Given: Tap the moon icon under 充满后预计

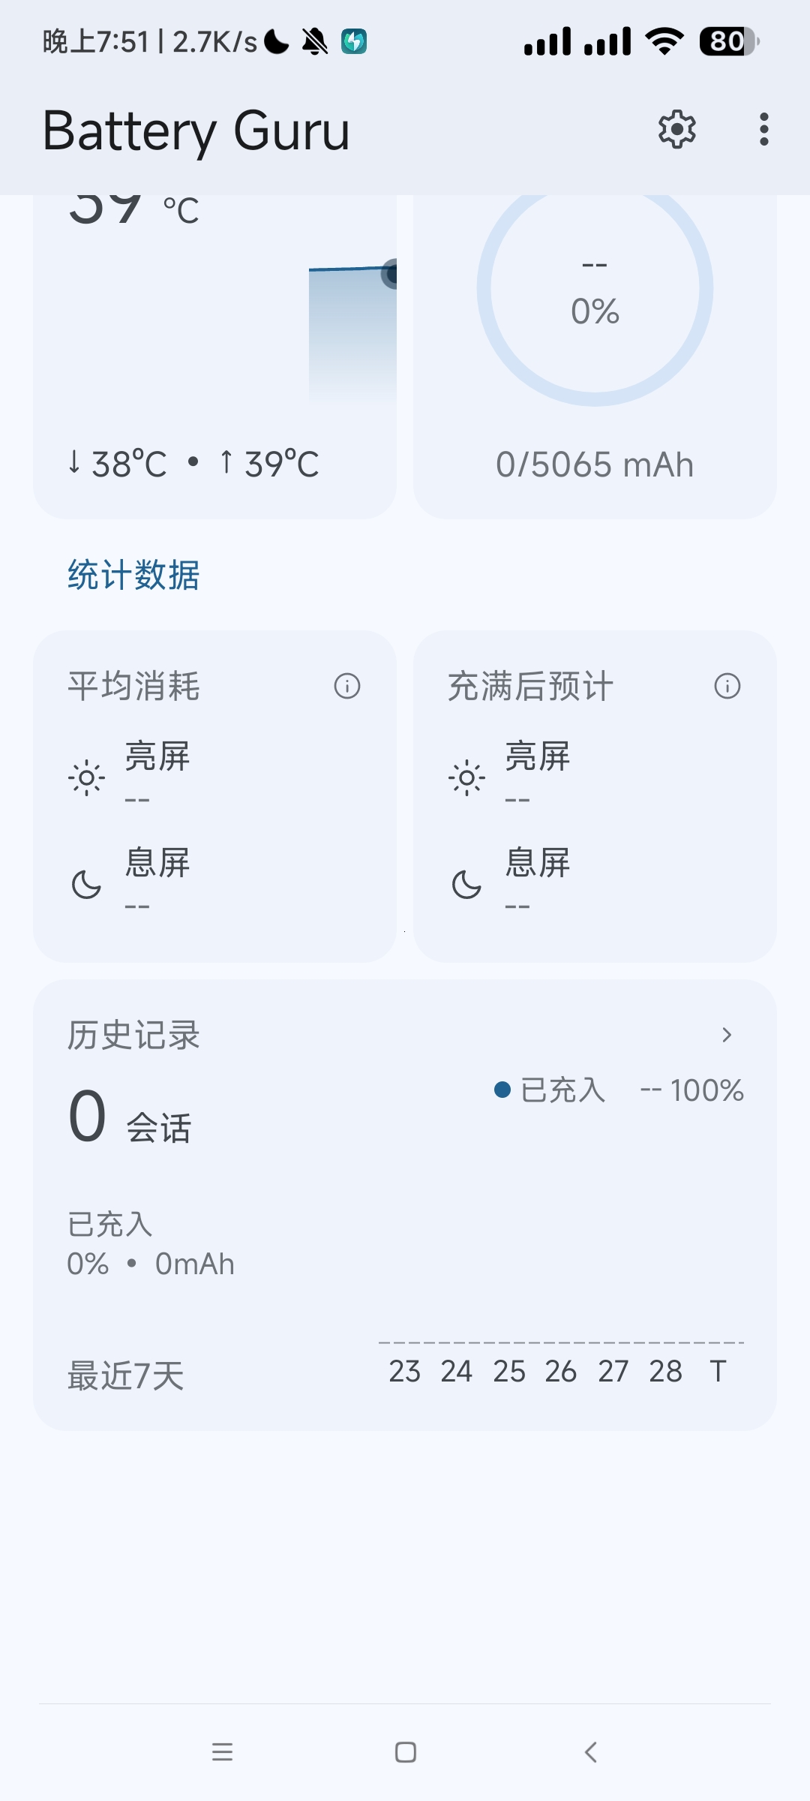Looking at the screenshot, I should click(x=466, y=885).
